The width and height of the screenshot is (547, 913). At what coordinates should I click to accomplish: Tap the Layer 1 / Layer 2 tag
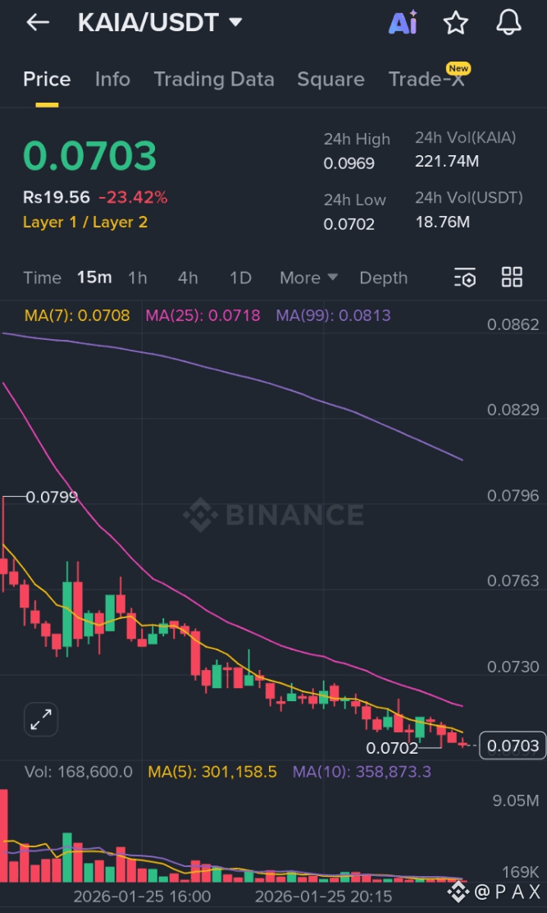(x=84, y=222)
